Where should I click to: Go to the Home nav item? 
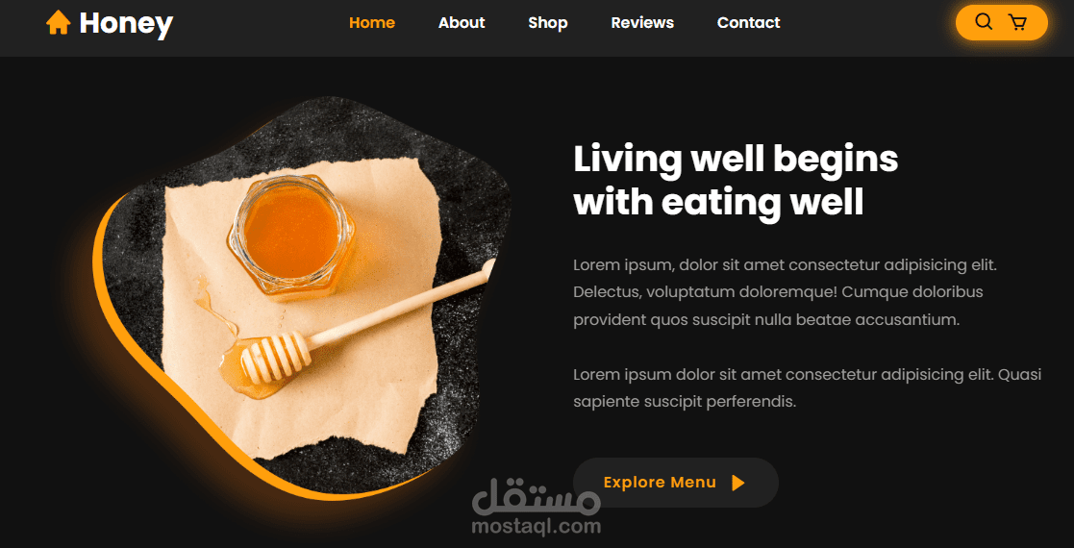pyautogui.click(x=372, y=23)
